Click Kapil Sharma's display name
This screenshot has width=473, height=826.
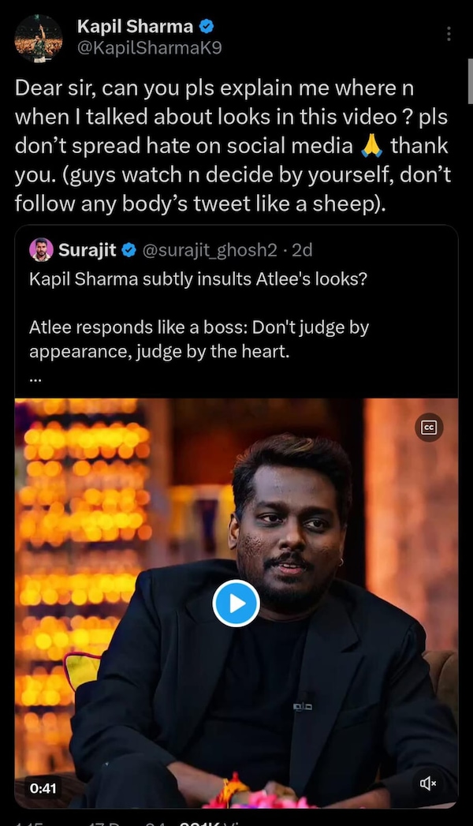tap(134, 25)
